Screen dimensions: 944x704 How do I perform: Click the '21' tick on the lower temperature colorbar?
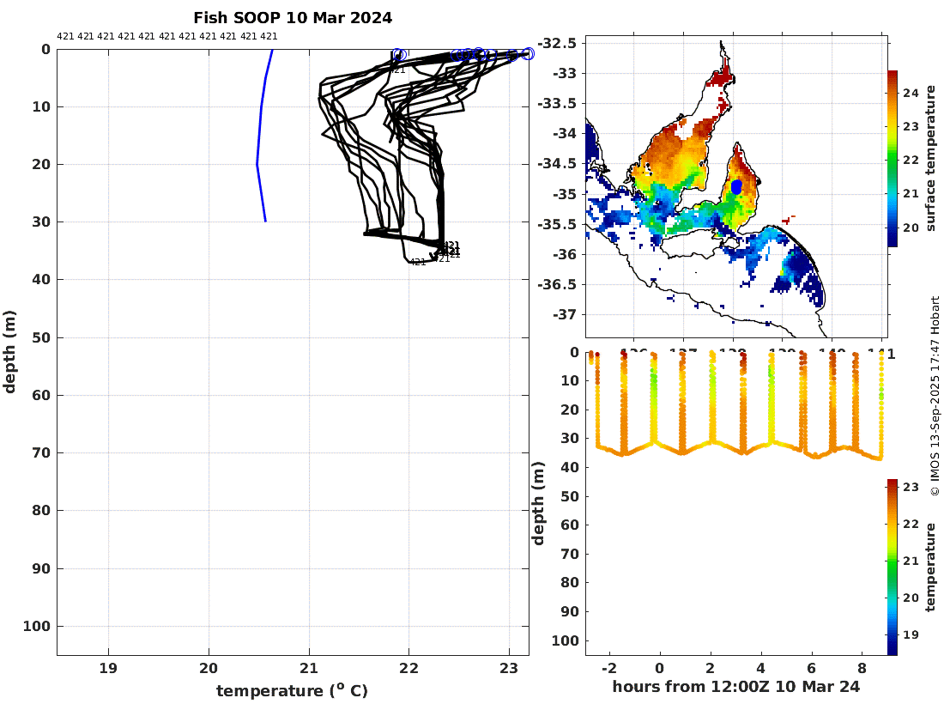click(x=911, y=561)
